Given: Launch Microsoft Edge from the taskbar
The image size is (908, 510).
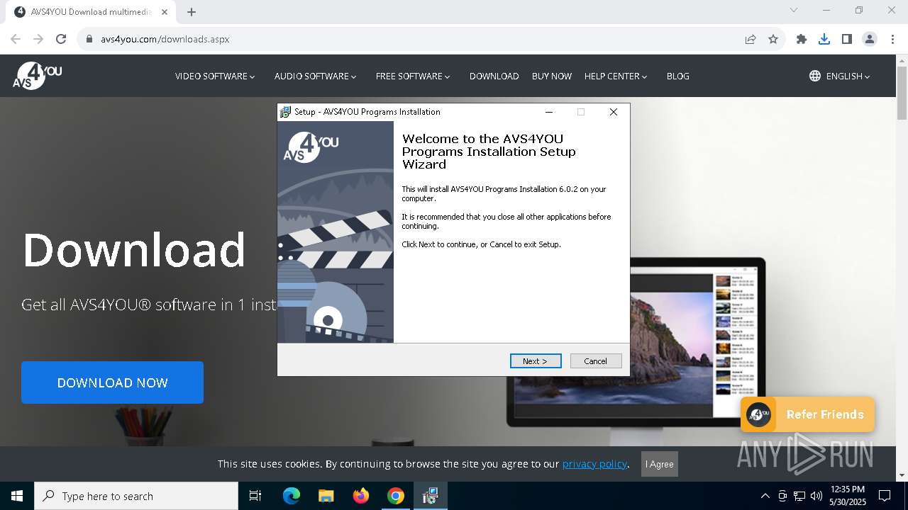Looking at the screenshot, I should (x=292, y=496).
